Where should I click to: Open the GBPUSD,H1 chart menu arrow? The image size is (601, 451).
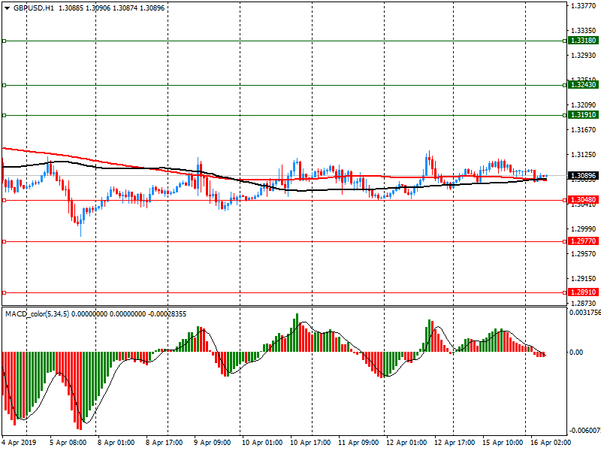click(x=6, y=8)
